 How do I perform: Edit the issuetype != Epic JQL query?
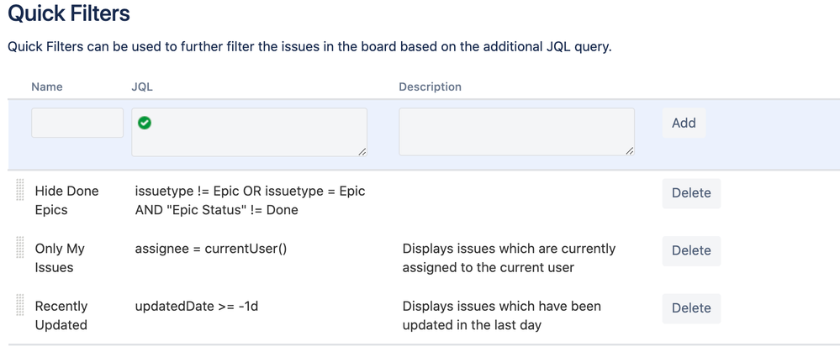click(250, 200)
